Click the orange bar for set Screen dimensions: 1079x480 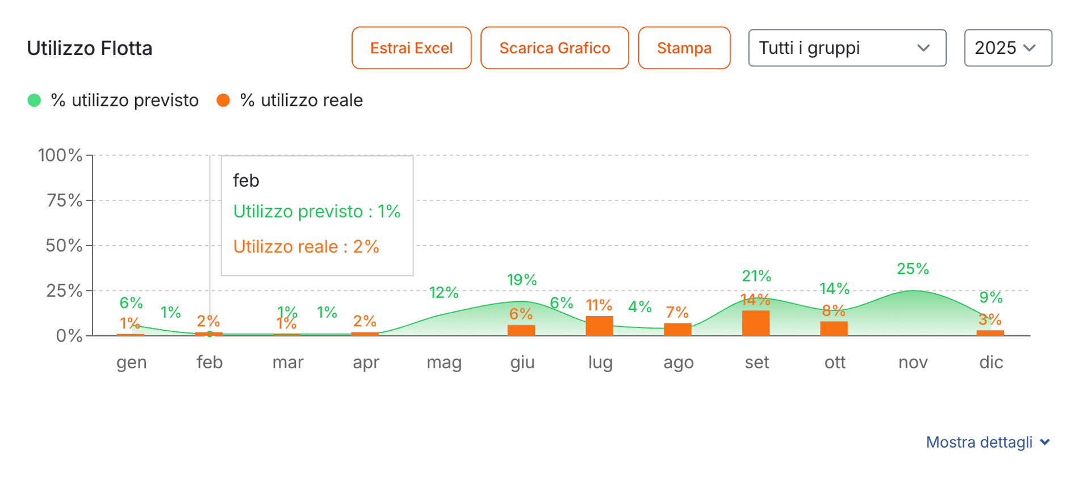(756, 323)
